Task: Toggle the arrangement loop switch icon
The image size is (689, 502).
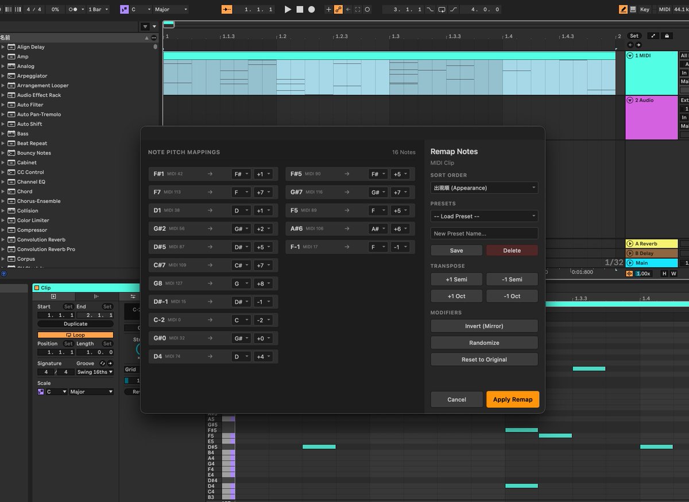Action: pyautogui.click(x=442, y=9)
